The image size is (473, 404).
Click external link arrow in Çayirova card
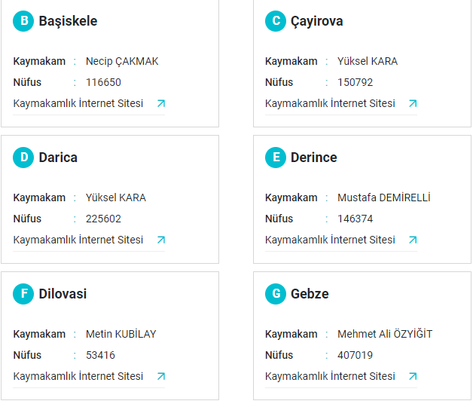coord(413,103)
